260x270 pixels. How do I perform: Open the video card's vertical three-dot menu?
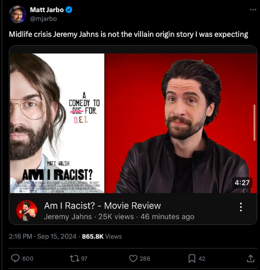(x=241, y=207)
